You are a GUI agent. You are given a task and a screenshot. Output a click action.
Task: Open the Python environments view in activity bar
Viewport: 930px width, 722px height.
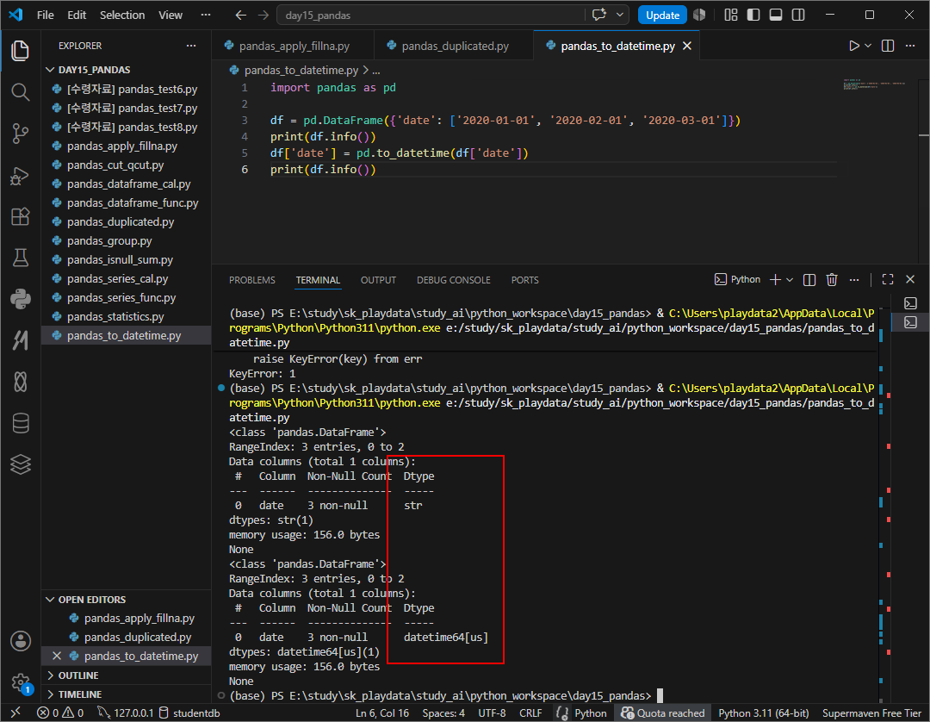pos(20,299)
